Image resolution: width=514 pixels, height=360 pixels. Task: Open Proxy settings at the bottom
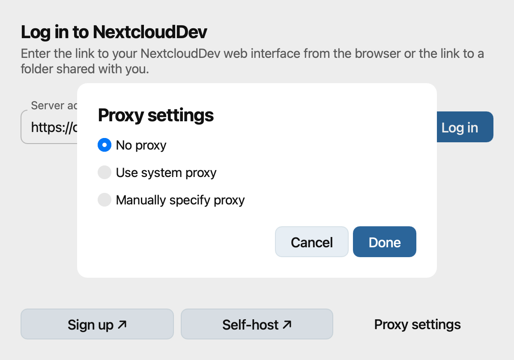tap(418, 324)
